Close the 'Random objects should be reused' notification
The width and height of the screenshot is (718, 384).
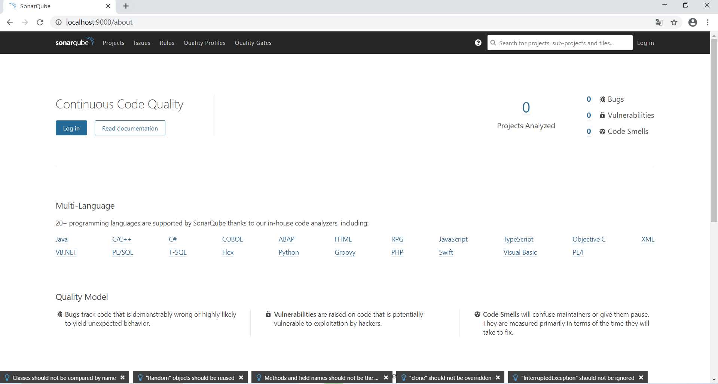tap(241, 378)
